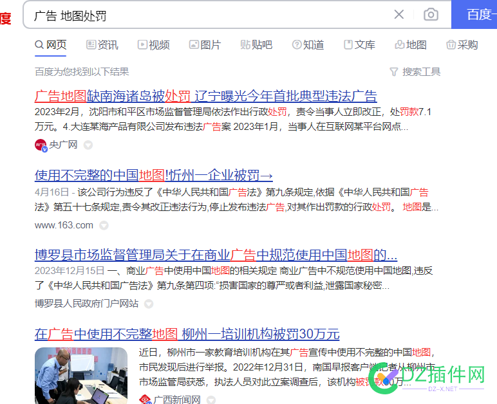This screenshot has height=404, width=497.
Task: Click the 央广网 source name
Action: coord(63,145)
